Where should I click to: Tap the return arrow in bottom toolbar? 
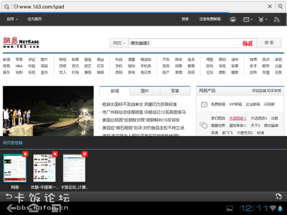point(9,197)
